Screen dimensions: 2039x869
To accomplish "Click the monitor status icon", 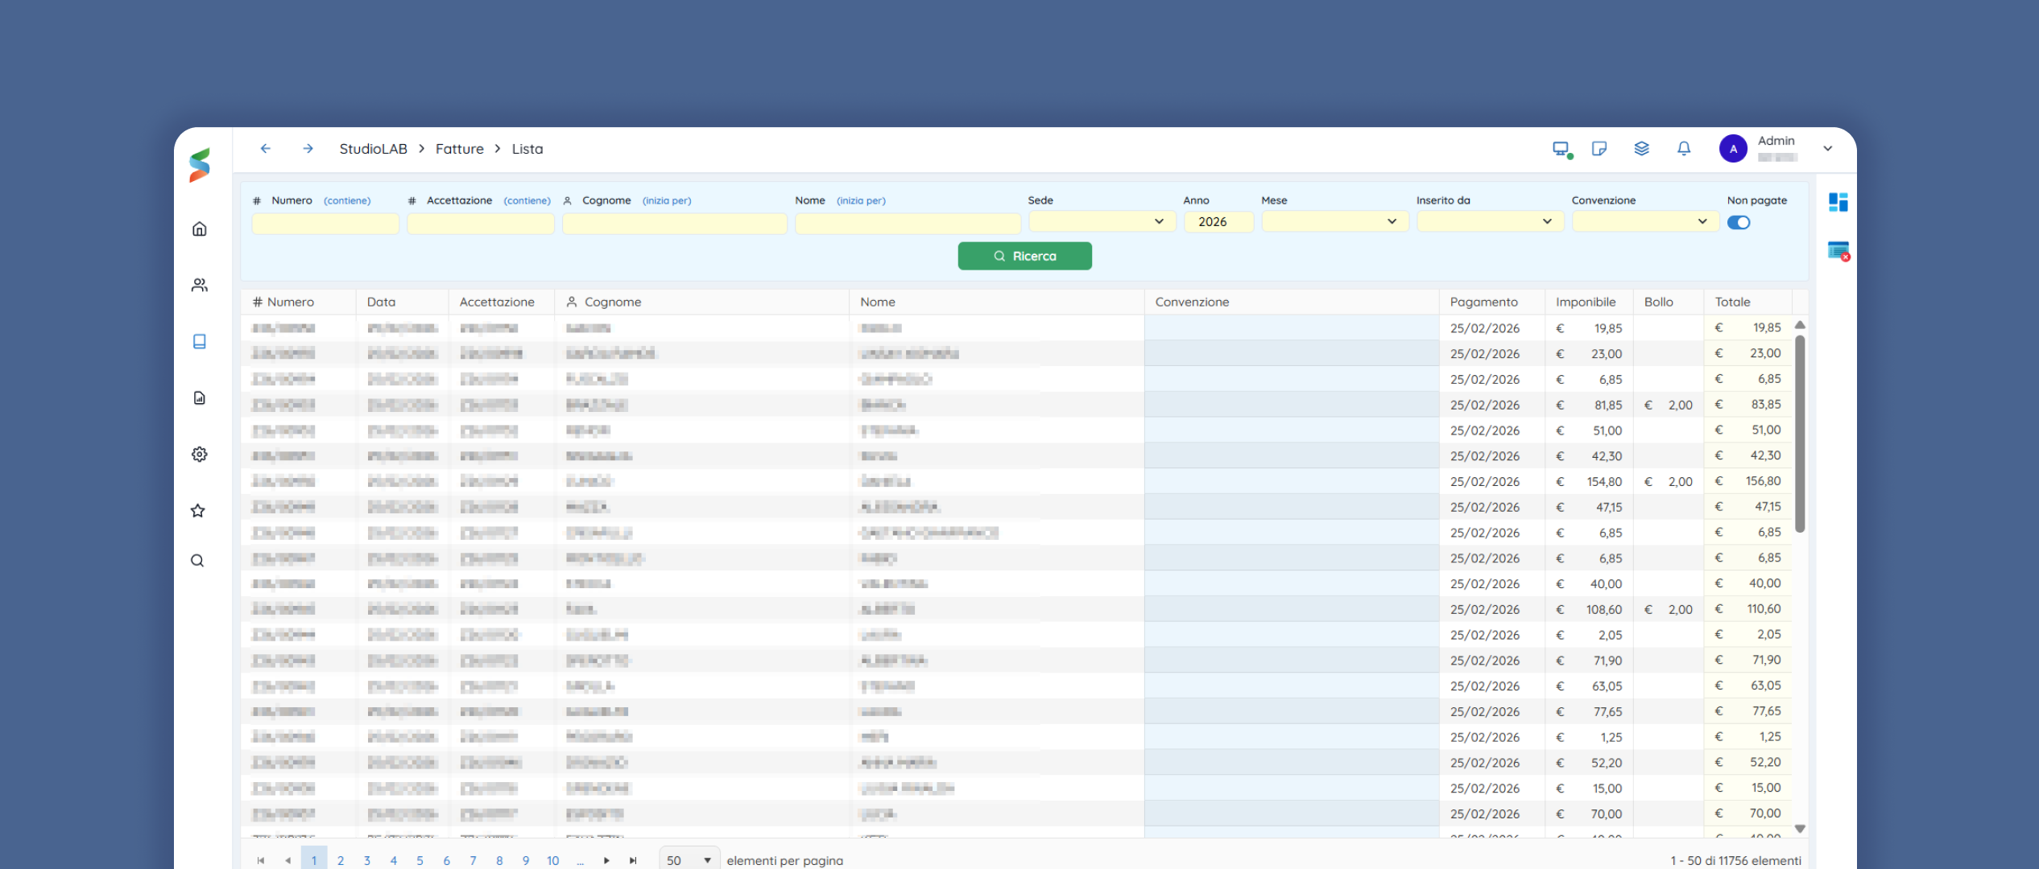I will coord(1561,149).
